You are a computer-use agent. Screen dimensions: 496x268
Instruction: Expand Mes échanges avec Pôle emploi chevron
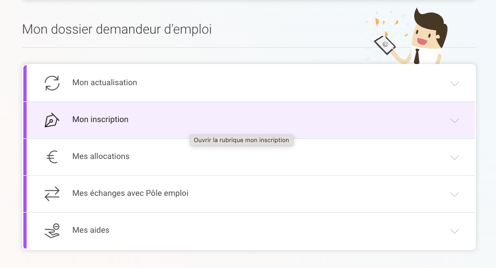coord(455,194)
